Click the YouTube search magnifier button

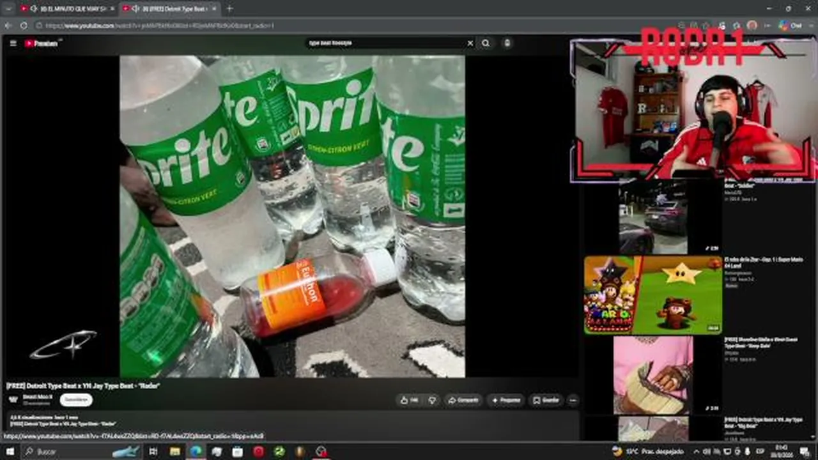point(486,43)
